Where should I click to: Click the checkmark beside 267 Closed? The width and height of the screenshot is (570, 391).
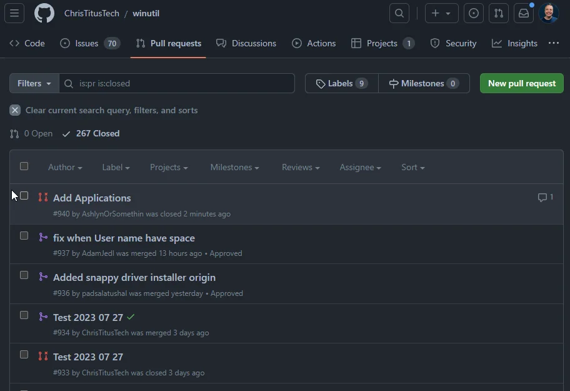tap(66, 134)
